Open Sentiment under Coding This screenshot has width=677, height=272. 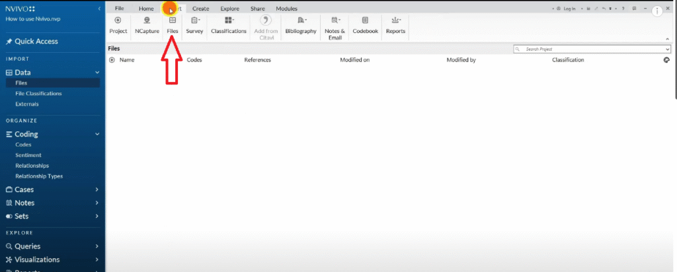(28, 155)
